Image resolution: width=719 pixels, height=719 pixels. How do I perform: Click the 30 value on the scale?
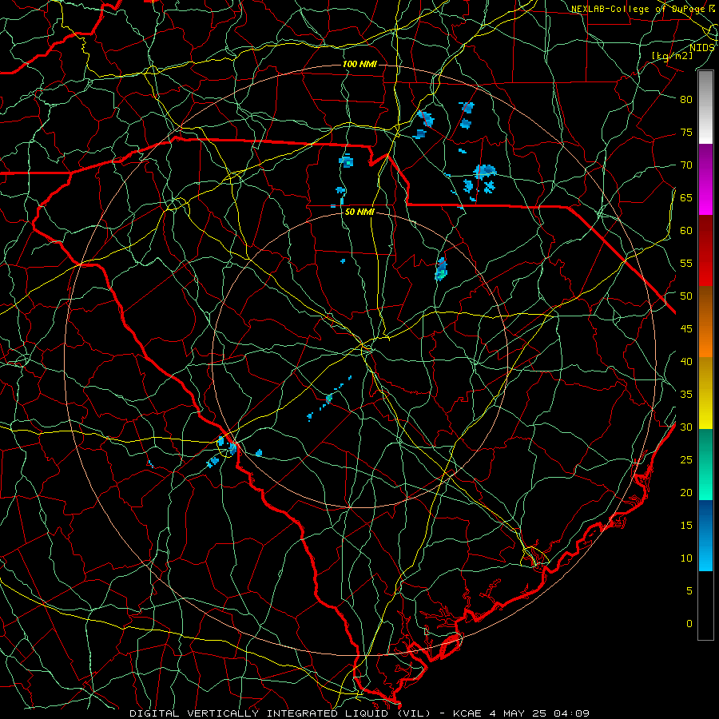(x=686, y=427)
